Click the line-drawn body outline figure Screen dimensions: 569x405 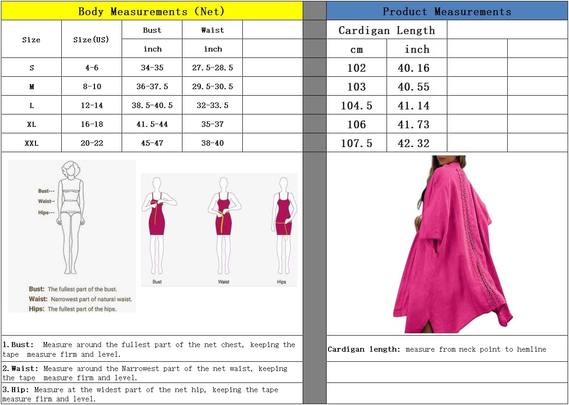[70, 218]
